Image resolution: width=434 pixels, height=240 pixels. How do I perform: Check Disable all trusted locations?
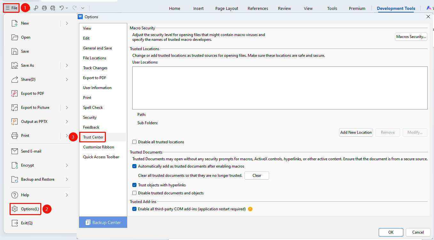(135, 142)
